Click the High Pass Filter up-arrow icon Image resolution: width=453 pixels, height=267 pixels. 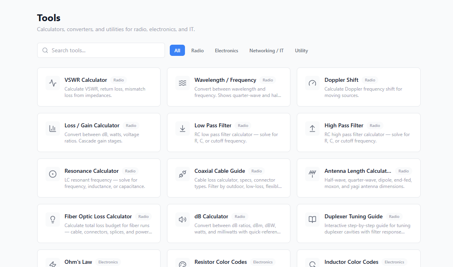(312, 129)
